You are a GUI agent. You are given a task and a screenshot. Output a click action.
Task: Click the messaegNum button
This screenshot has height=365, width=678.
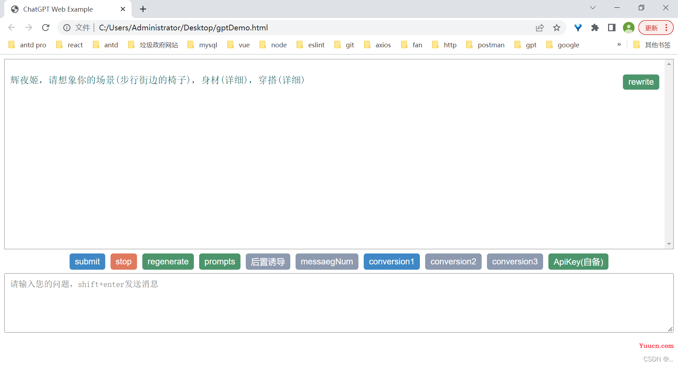tap(327, 262)
